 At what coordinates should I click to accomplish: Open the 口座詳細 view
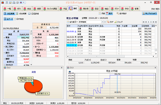click(x=33, y=14)
